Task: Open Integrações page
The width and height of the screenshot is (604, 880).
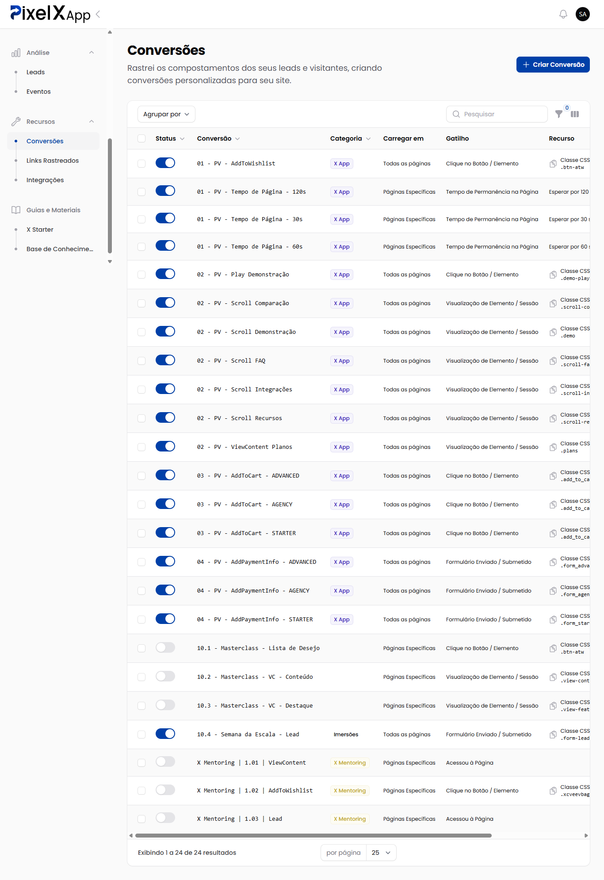Action: tap(45, 180)
